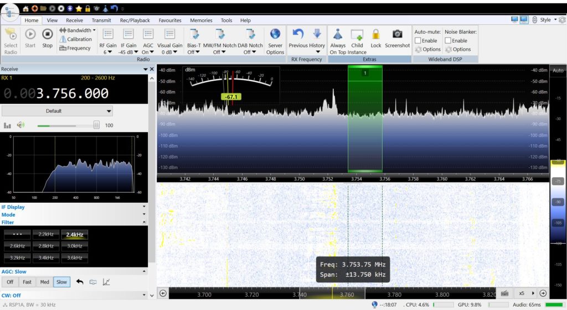Image resolution: width=567 pixels, height=310 pixels.
Task: Enable the Noise Blanker checkbox
Action: tap(447, 40)
